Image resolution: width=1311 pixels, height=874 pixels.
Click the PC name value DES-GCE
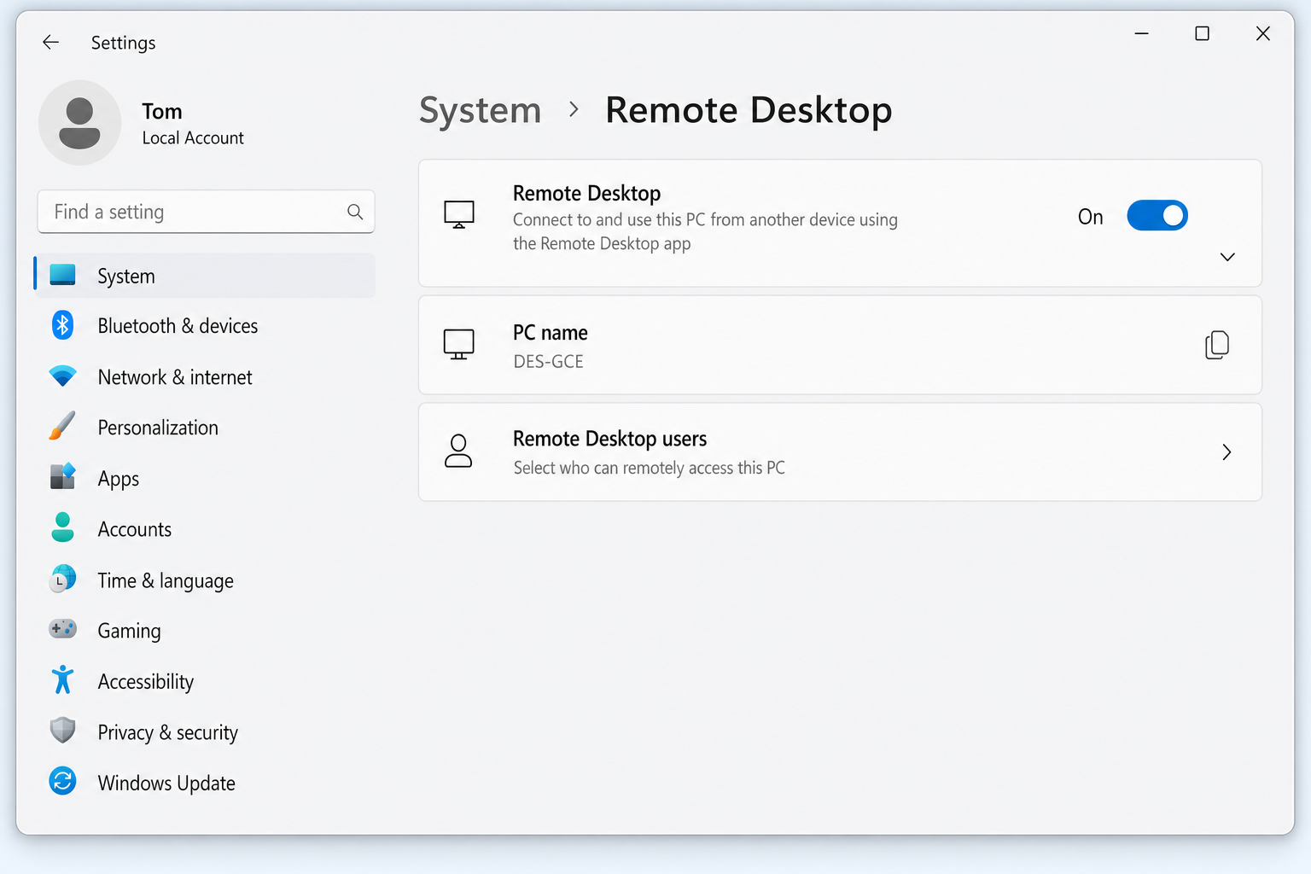tap(549, 362)
